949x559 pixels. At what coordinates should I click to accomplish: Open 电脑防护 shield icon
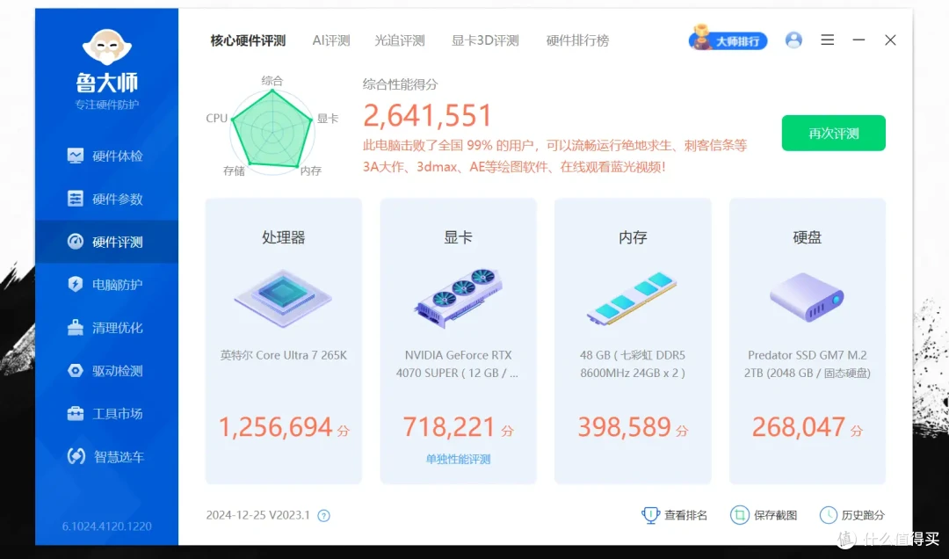click(x=75, y=284)
